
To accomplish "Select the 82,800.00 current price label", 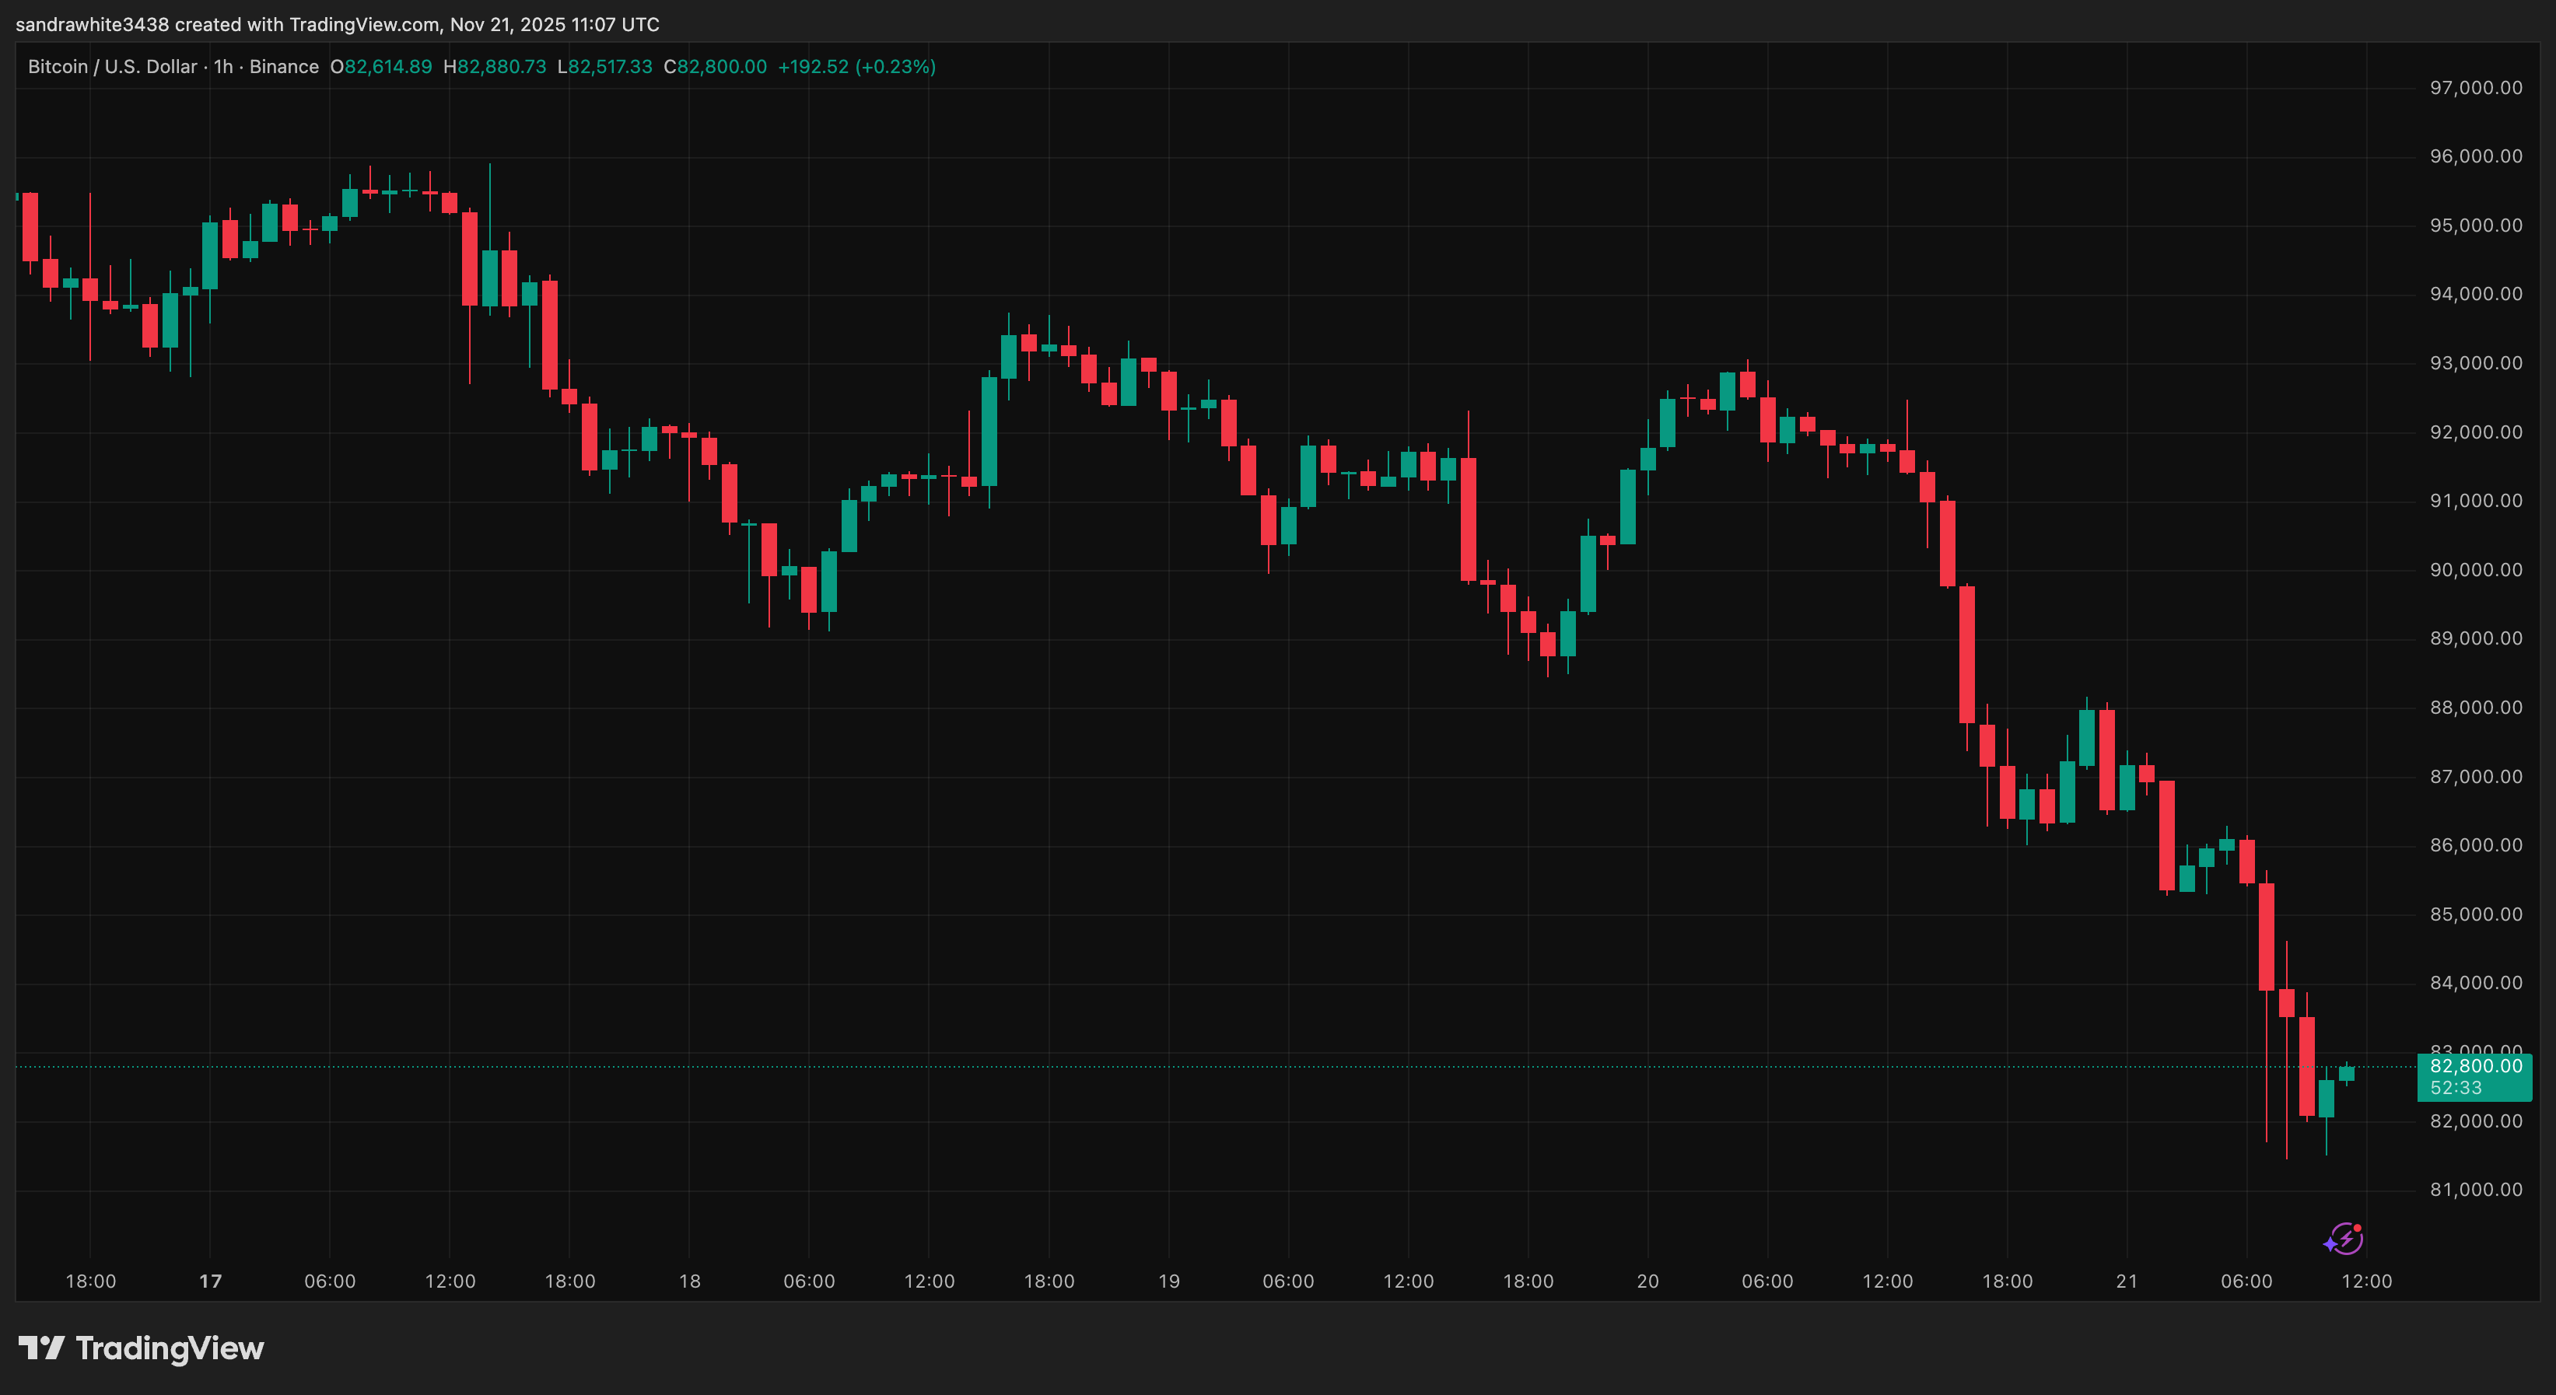I will coord(2476,1065).
